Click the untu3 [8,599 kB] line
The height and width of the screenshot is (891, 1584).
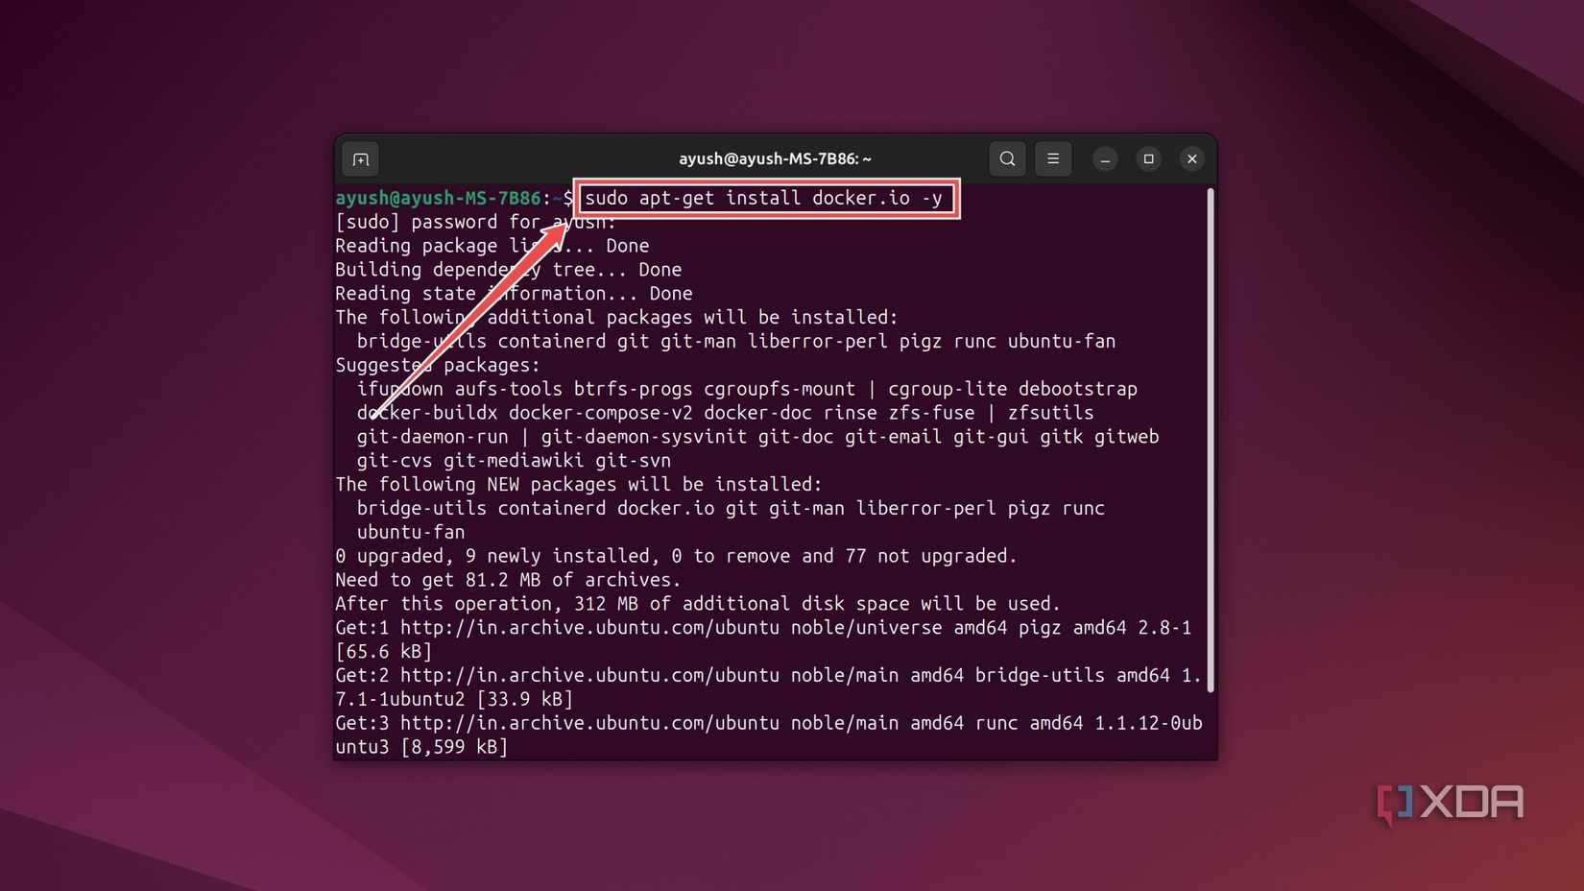tap(421, 747)
